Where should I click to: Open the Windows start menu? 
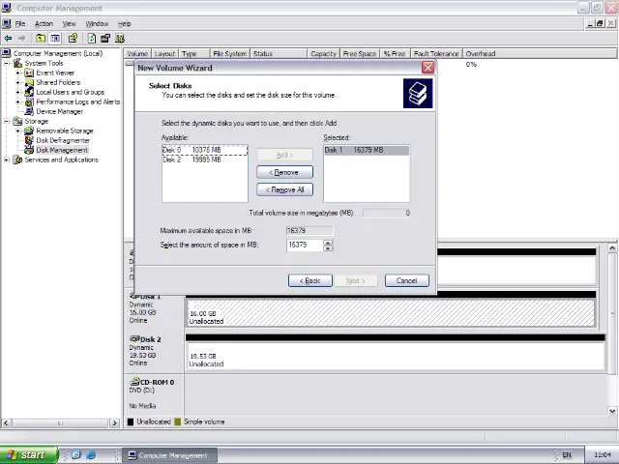[28, 455]
